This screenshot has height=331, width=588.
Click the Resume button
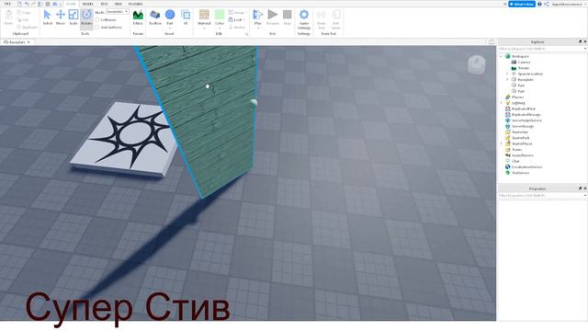coord(273,17)
